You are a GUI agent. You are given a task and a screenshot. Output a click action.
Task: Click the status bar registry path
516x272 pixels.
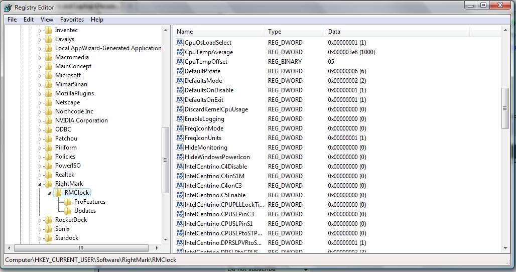tap(91, 260)
